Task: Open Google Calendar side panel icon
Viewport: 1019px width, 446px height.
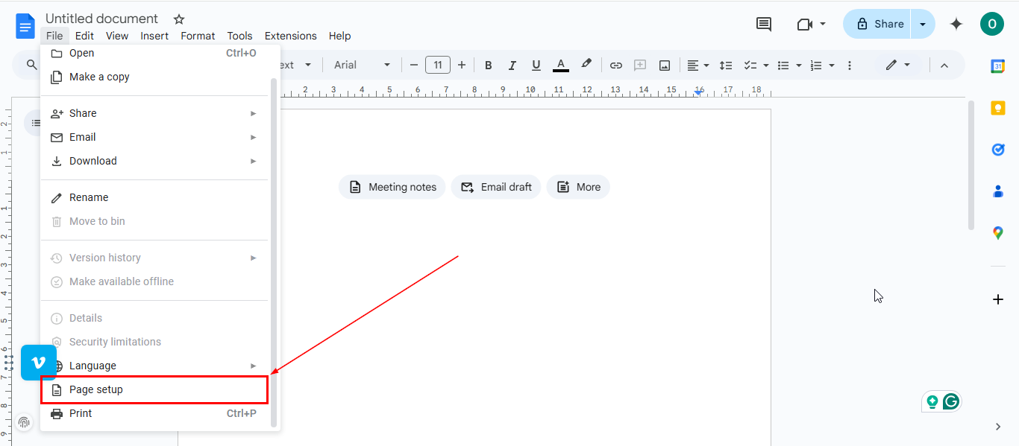Action: (997, 66)
